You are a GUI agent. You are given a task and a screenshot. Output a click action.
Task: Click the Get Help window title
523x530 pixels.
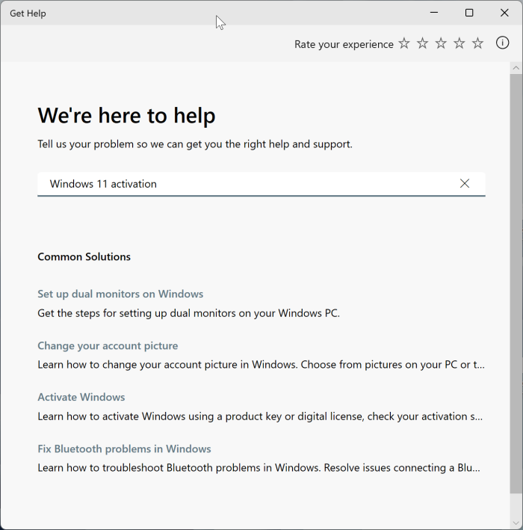(28, 13)
